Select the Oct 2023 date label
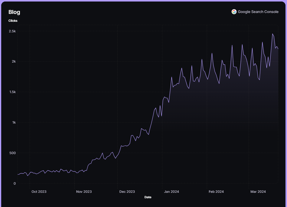Viewport: 287px width, 207px height. pos(39,192)
